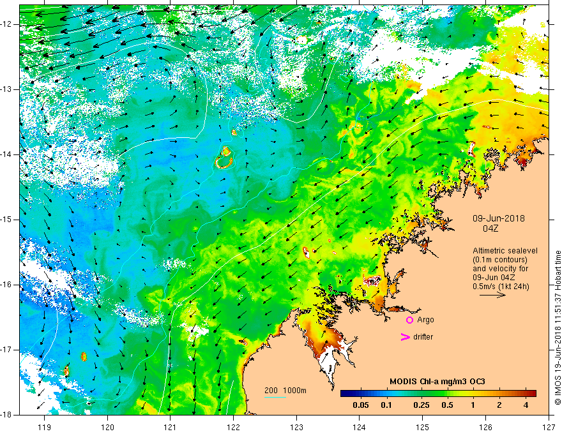Screen dimensions: 562x434
Task: Click the cyan 200m isobath legend line
Action: 275,397
